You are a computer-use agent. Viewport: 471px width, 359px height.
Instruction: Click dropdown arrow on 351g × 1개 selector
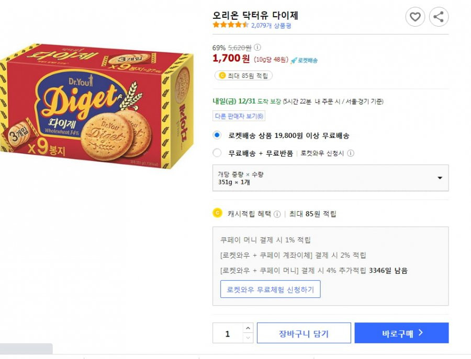[440, 178]
